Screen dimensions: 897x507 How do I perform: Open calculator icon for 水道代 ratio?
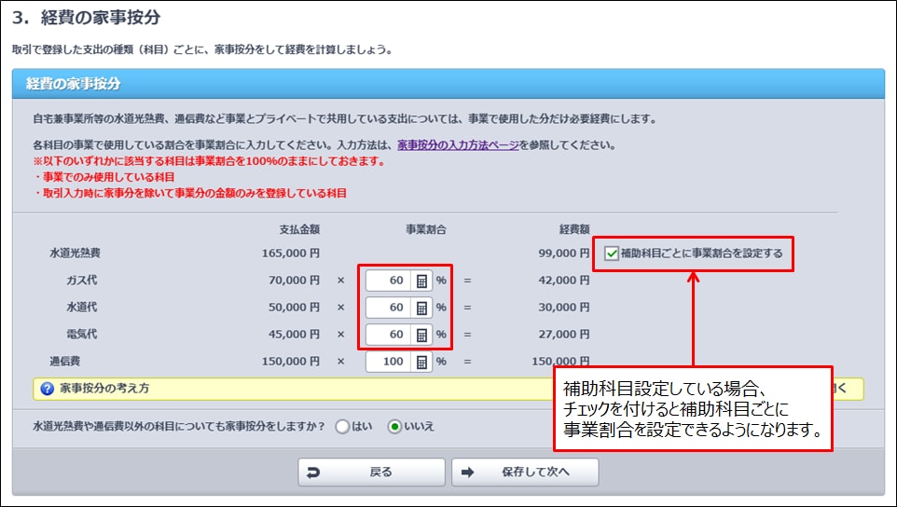(421, 308)
